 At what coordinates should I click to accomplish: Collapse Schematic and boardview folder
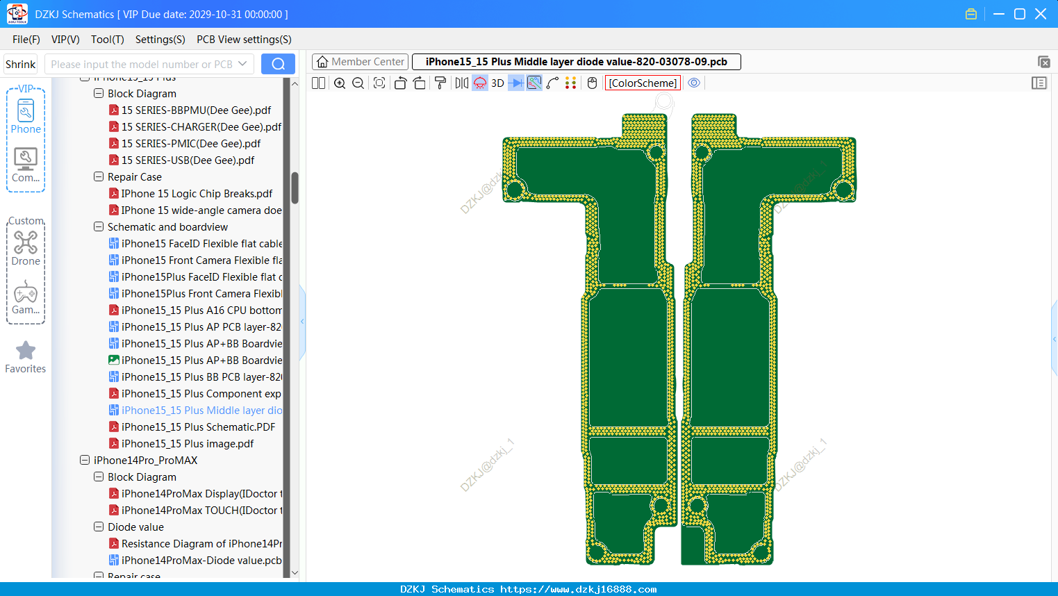[99, 226]
